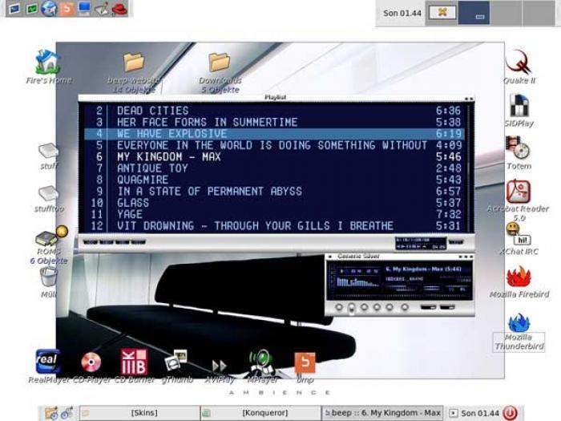Open Acrobat Reader 5.0 icon
Image resolution: width=561 pixels, height=421 pixels.
coord(519,192)
